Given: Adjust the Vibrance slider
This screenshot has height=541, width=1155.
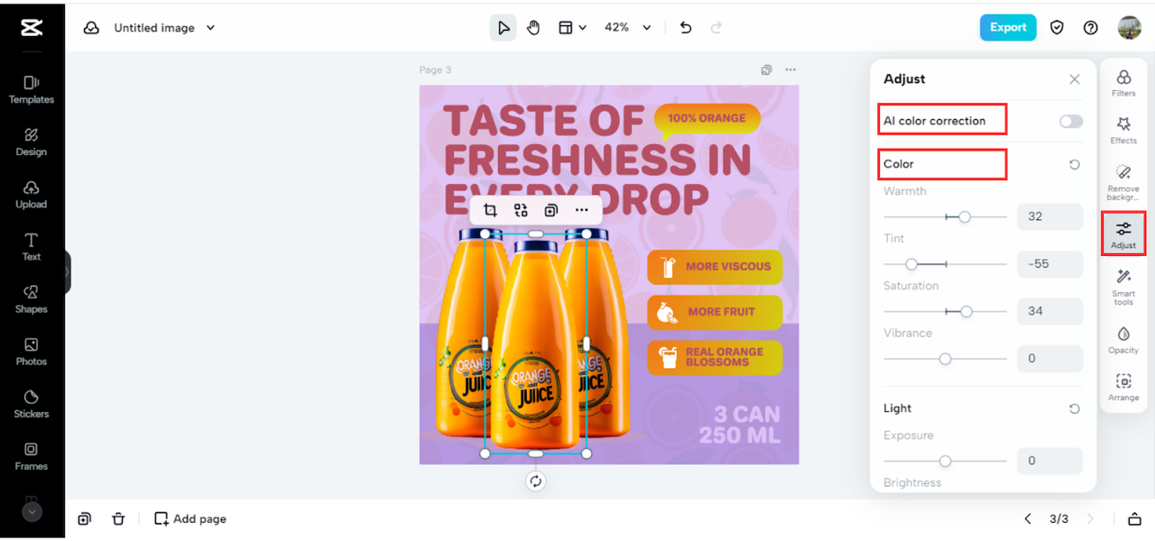Looking at the screenshot, I should tap(946, 359).
